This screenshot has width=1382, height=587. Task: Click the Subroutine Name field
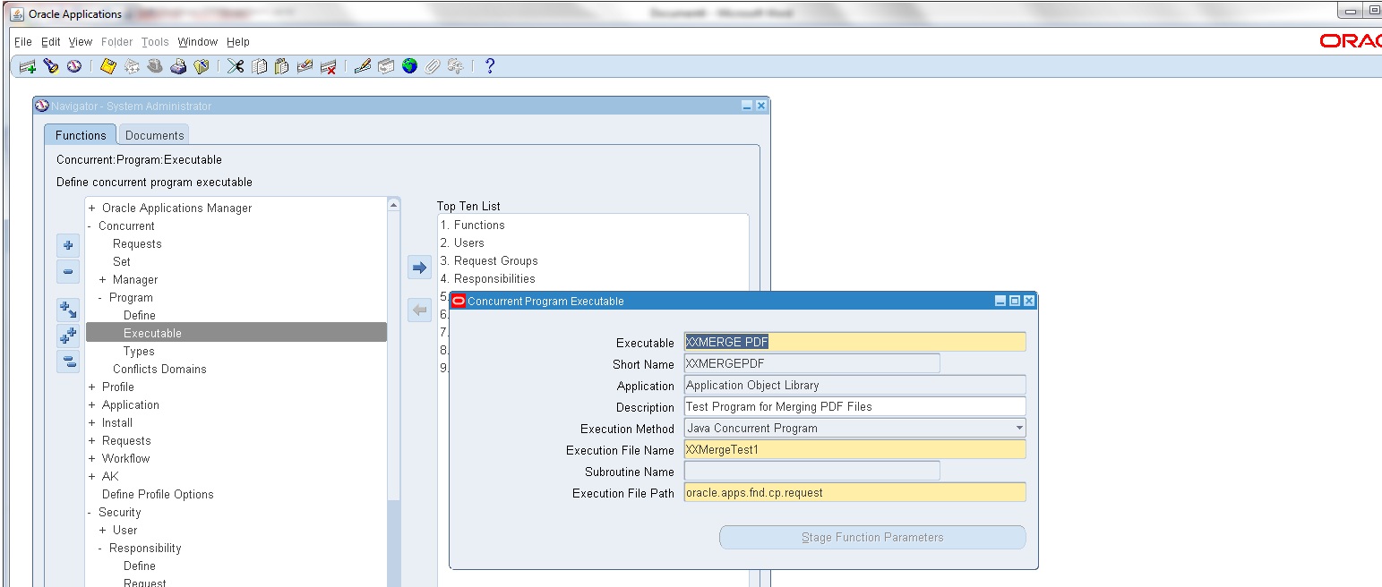click(x=811, y=471)
